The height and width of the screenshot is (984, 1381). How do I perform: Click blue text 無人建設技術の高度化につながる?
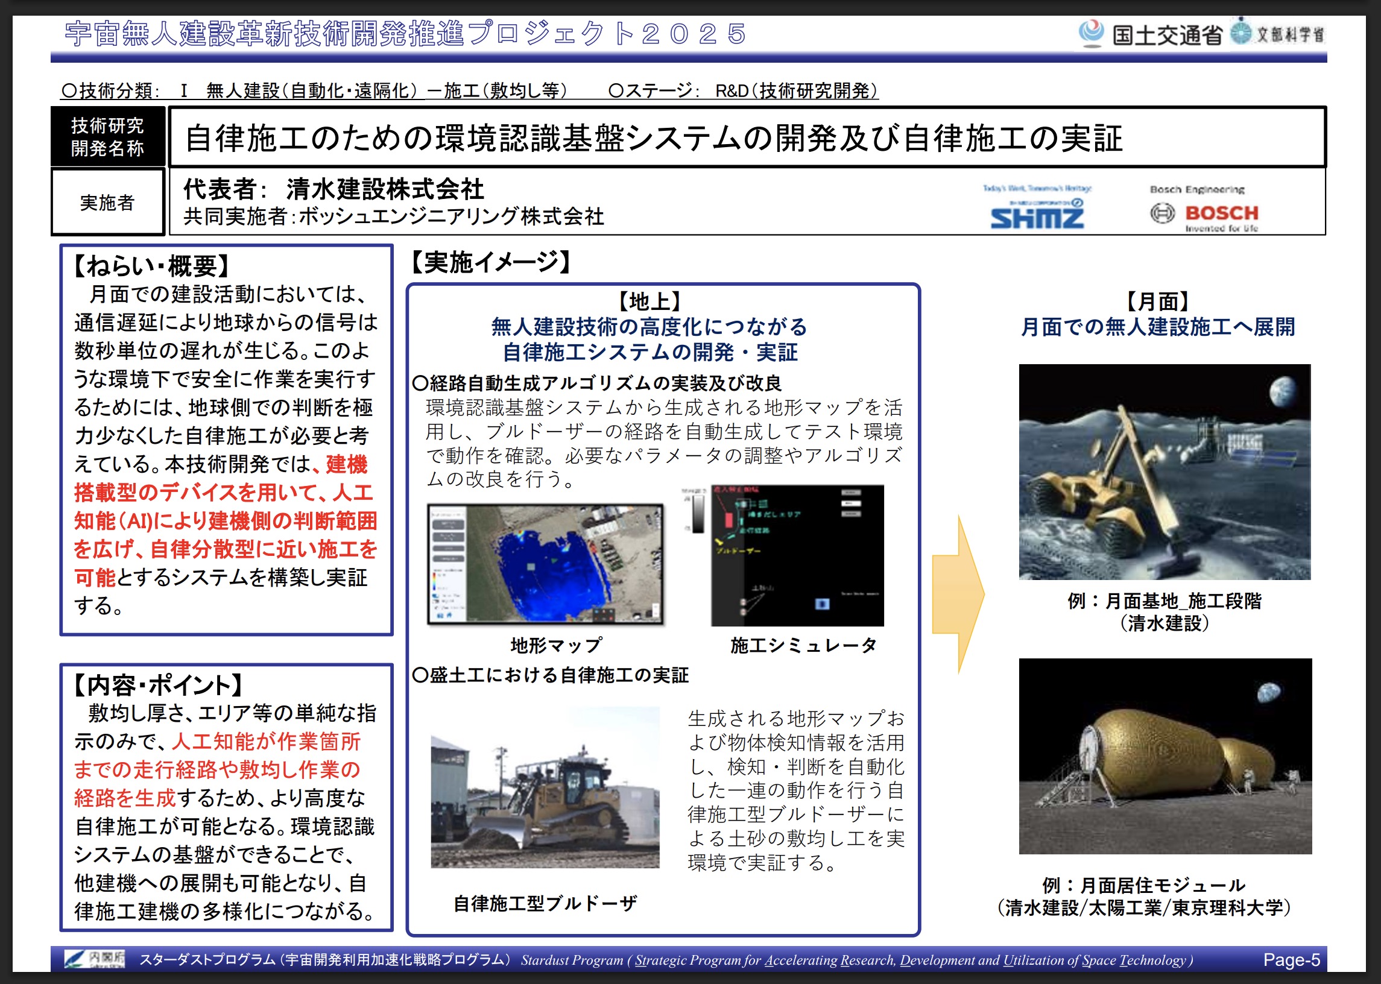[x=649, y=327]
